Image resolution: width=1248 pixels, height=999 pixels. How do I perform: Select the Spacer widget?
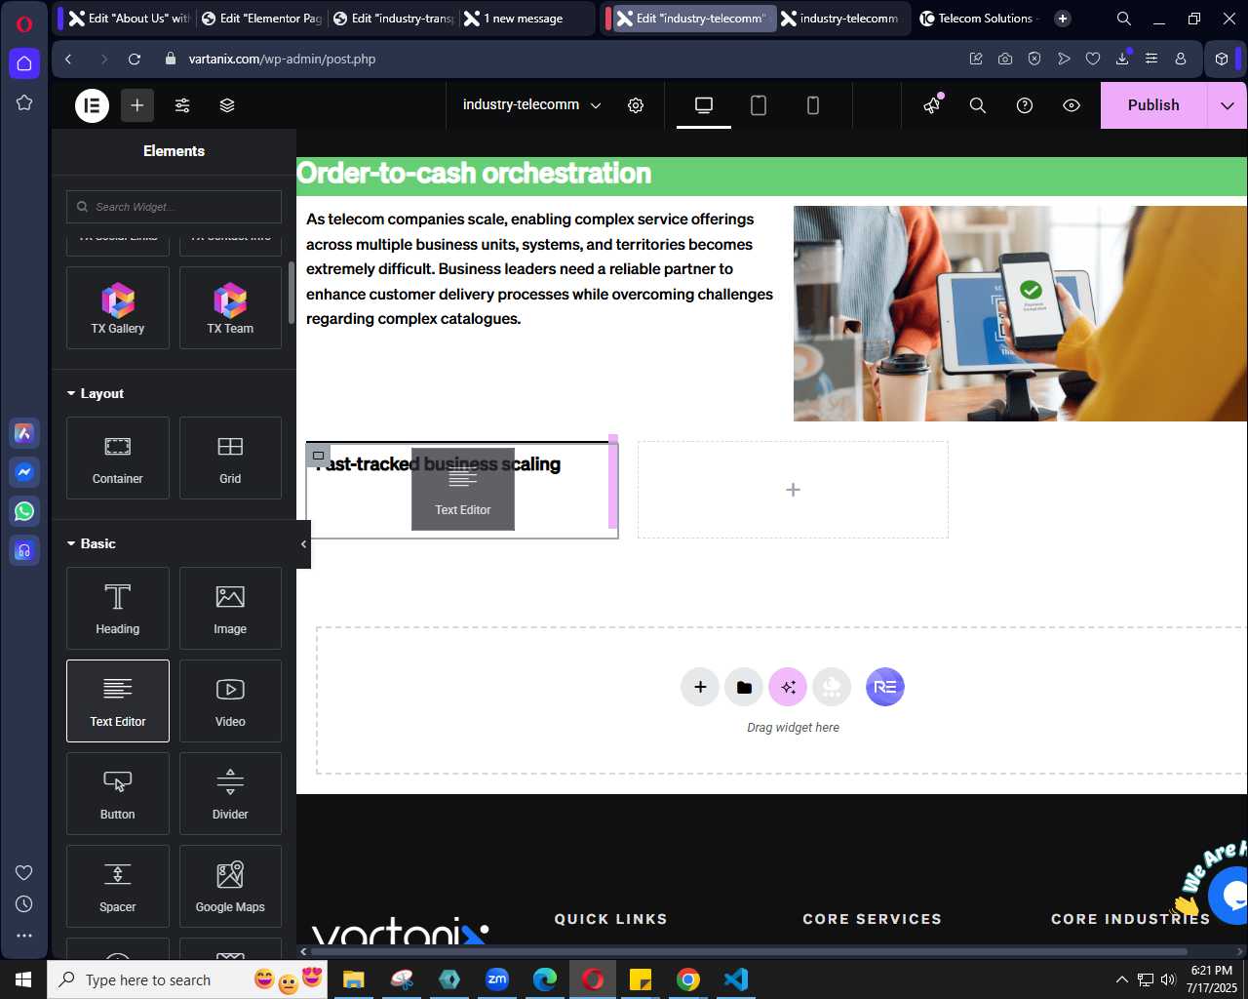coord(118,886)
